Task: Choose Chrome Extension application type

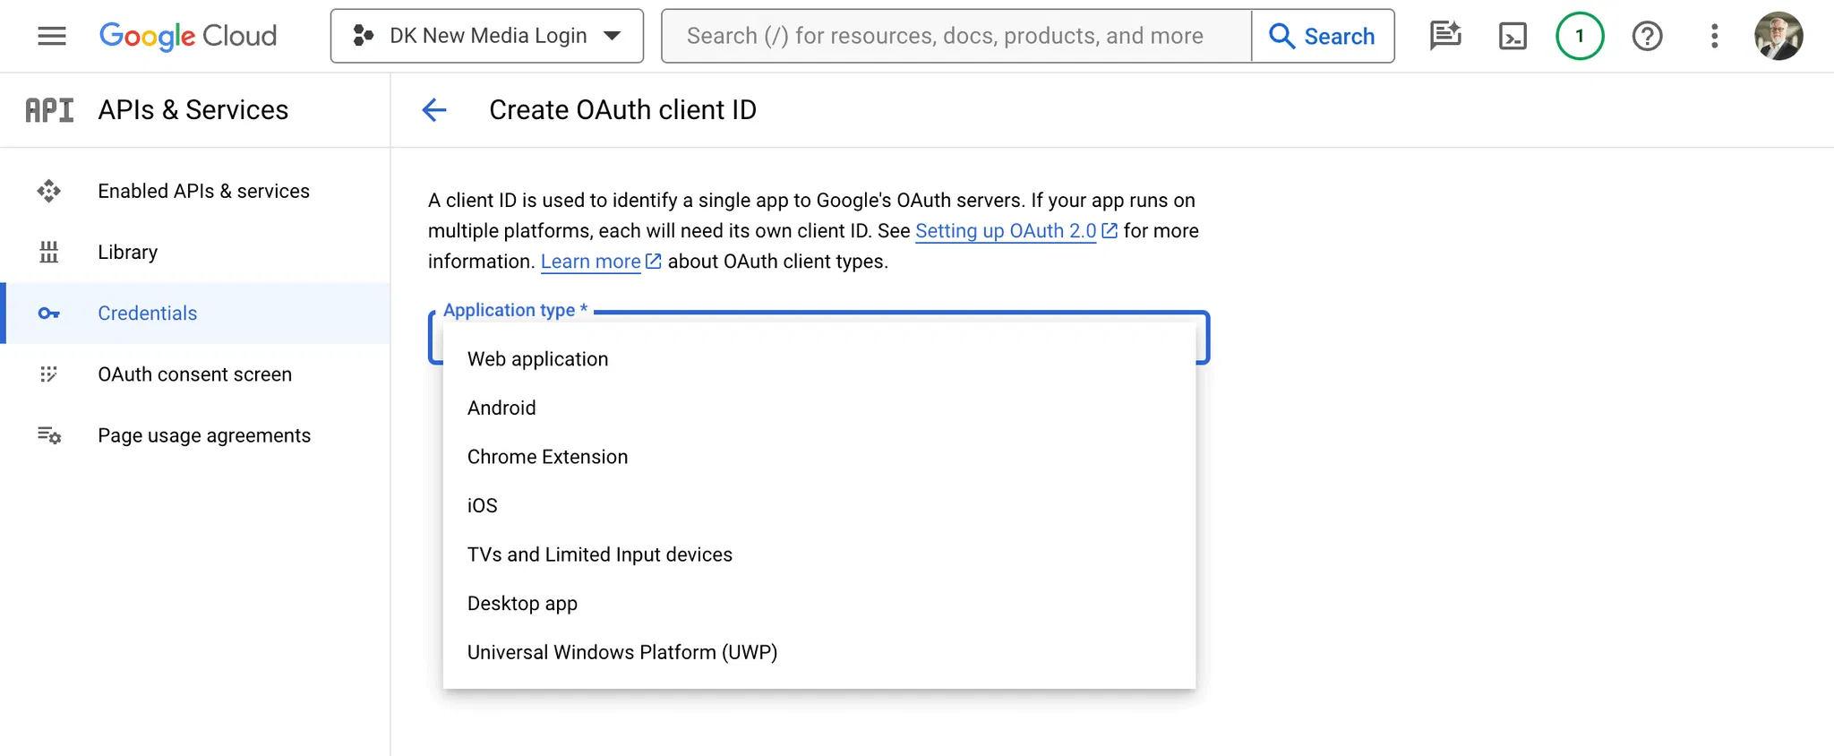Action: [x=547, y=457]
